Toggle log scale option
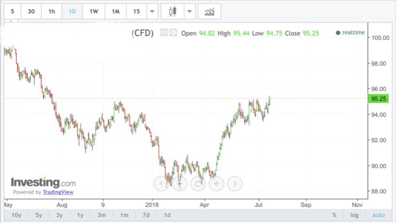 (355, 215)
